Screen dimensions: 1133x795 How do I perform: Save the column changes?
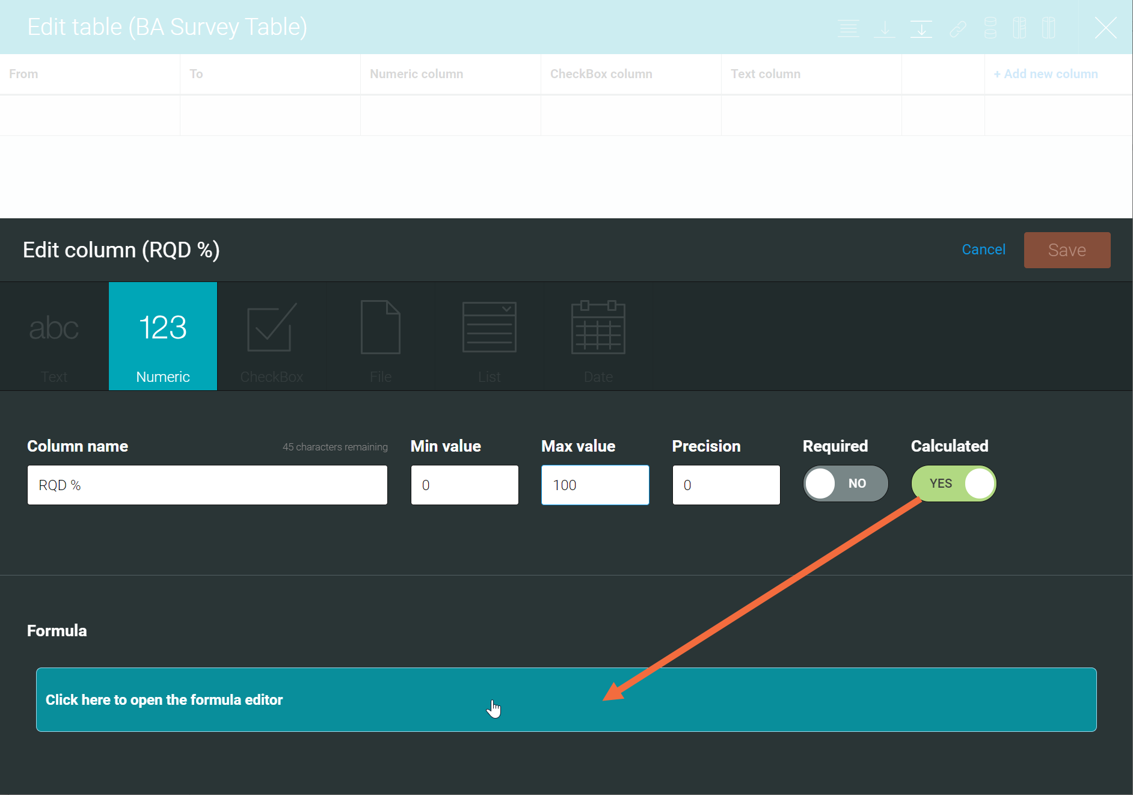point(1067,250)
